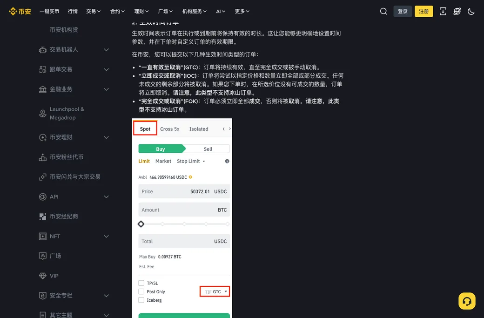Click the amount slider midpoint marker
Screen dimensions: 484x318
(x=184, y=224)
